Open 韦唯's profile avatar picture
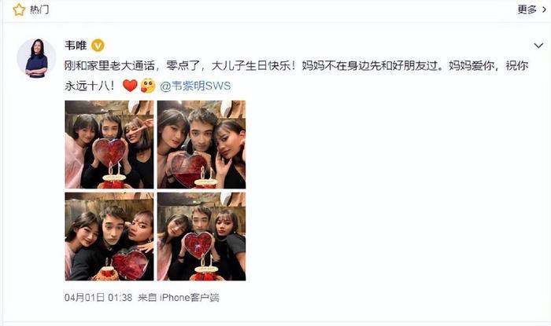This screenshot has width=551, height=326. point(36,58)
